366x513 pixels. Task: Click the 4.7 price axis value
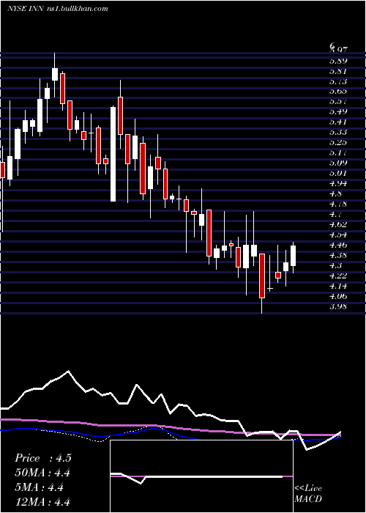[335, 215]
